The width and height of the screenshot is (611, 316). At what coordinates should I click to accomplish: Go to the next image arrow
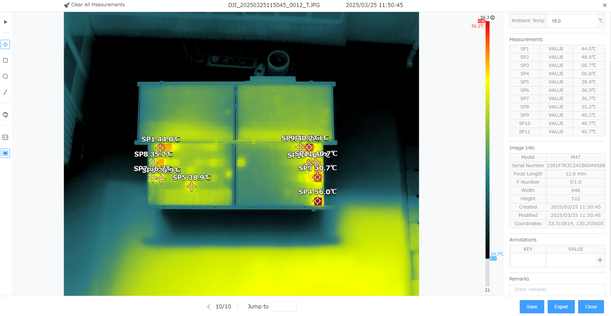(x=238, y=307)
